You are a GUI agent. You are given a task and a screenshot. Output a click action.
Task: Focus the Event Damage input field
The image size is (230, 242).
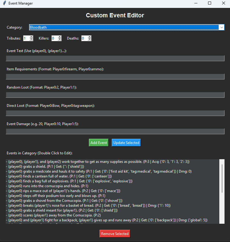115,132
